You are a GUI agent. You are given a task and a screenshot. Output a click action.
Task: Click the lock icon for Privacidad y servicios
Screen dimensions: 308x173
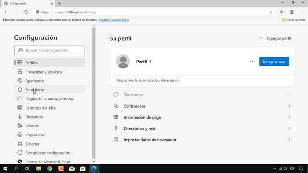(20, 72)
